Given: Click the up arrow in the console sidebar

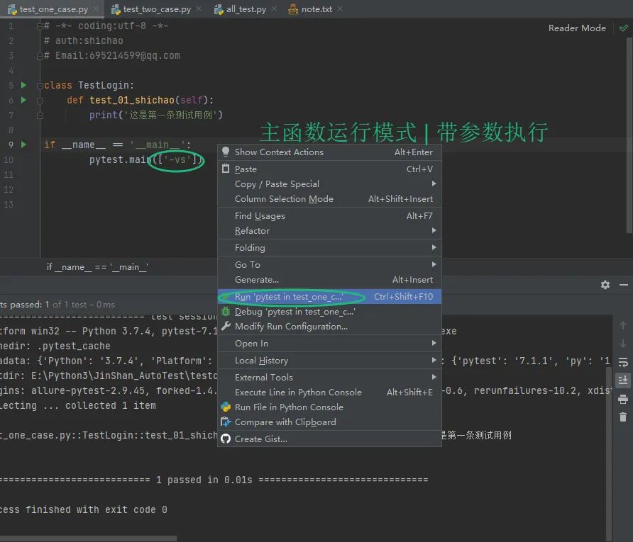Looking at the screenshot, I should (x=623, y=325).
